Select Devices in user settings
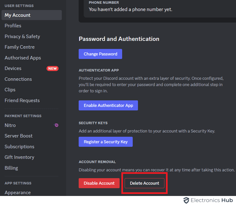 [13, 68]
